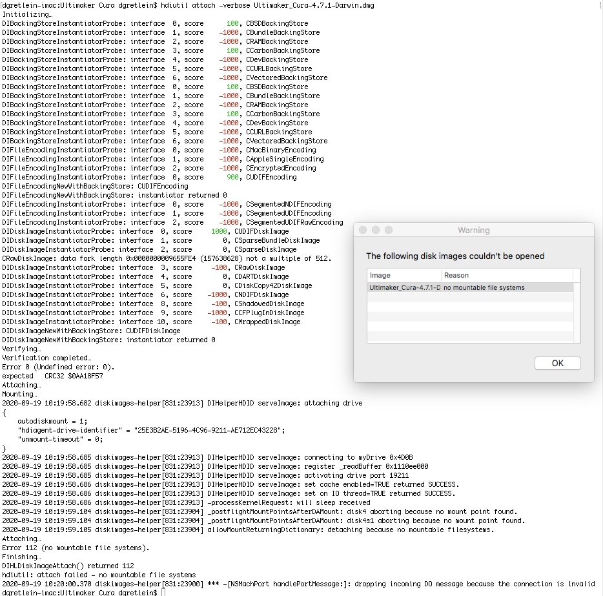Screen dimensions: 603x596
Task: Click 'CCFPlugInDiskImage' in the terminal output
Action: coord(269,313)
